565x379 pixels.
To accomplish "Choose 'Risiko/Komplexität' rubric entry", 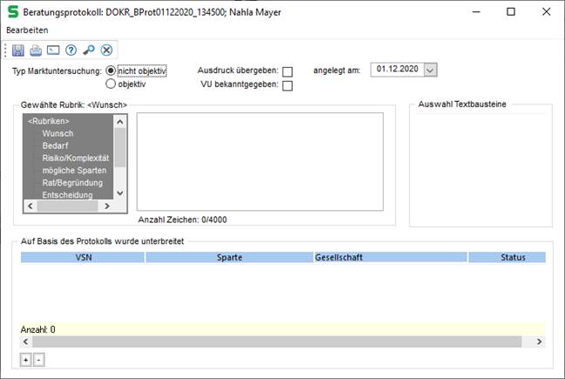I will point(75,158).
